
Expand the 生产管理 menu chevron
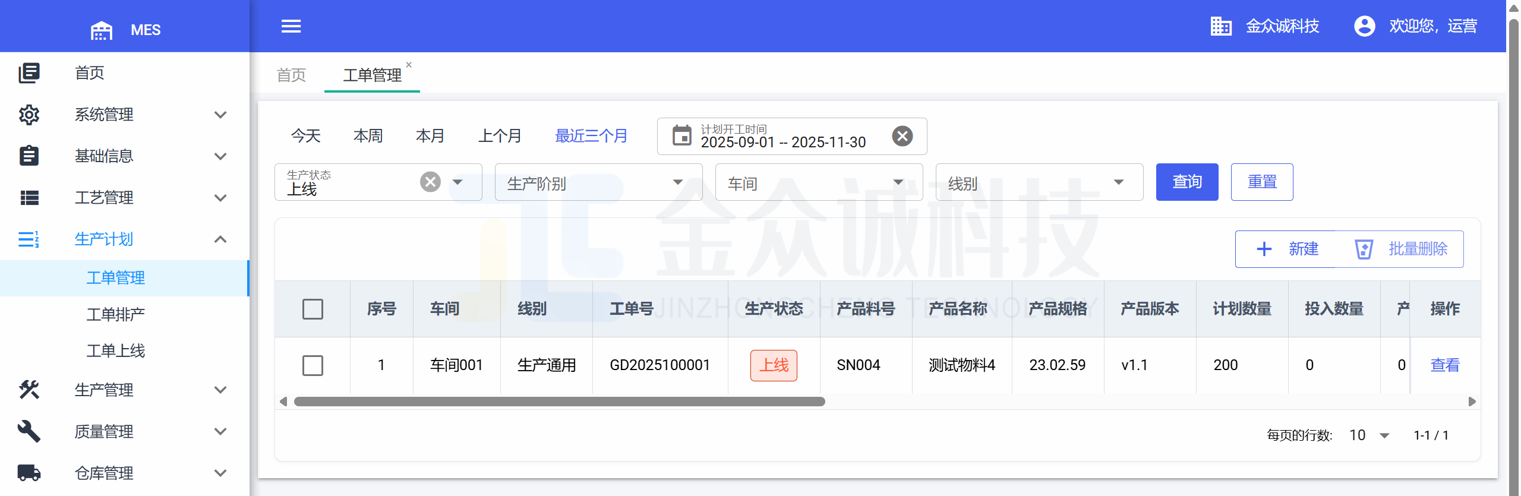tap(220, 390)
